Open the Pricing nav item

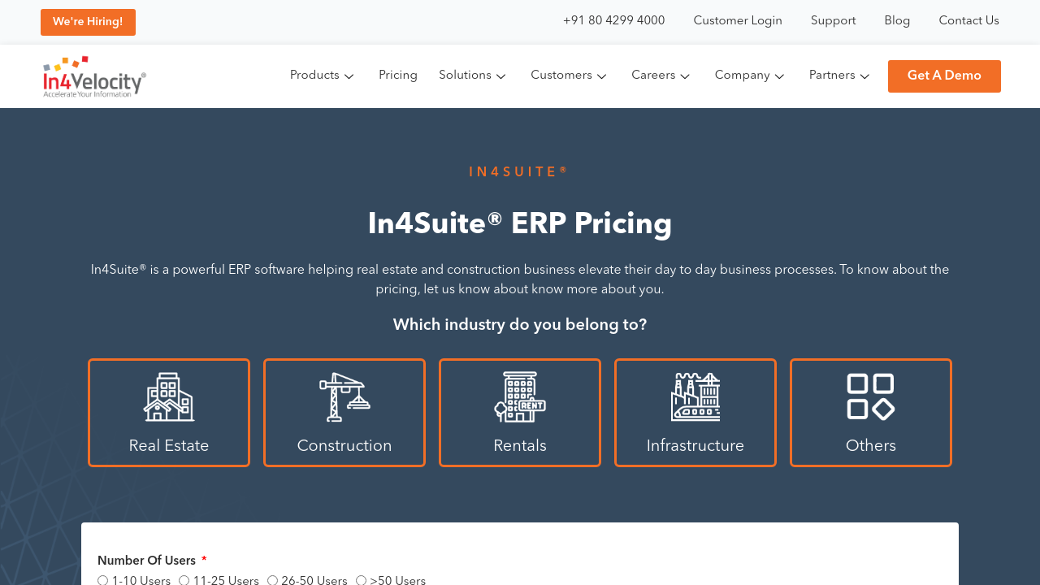(398, 76)
